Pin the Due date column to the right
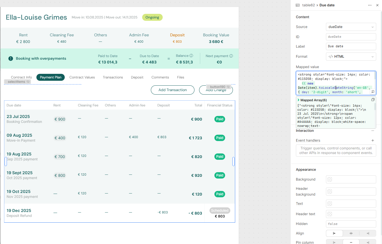The width and height of the screenshot is (382, 244). (x=368, y=242)
